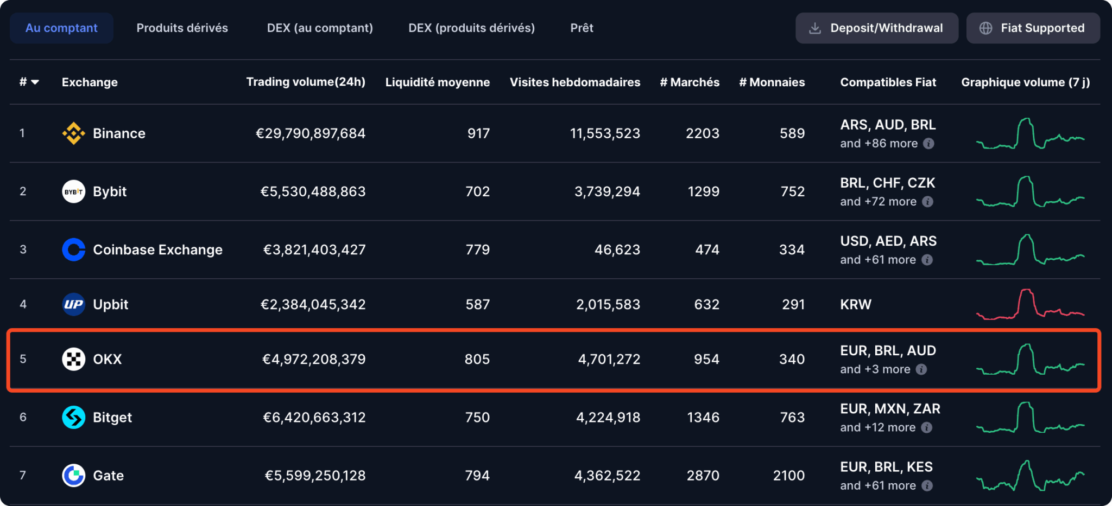Click the Deposit/Withdrawal button
The image size is (1112, 506).
877,28
